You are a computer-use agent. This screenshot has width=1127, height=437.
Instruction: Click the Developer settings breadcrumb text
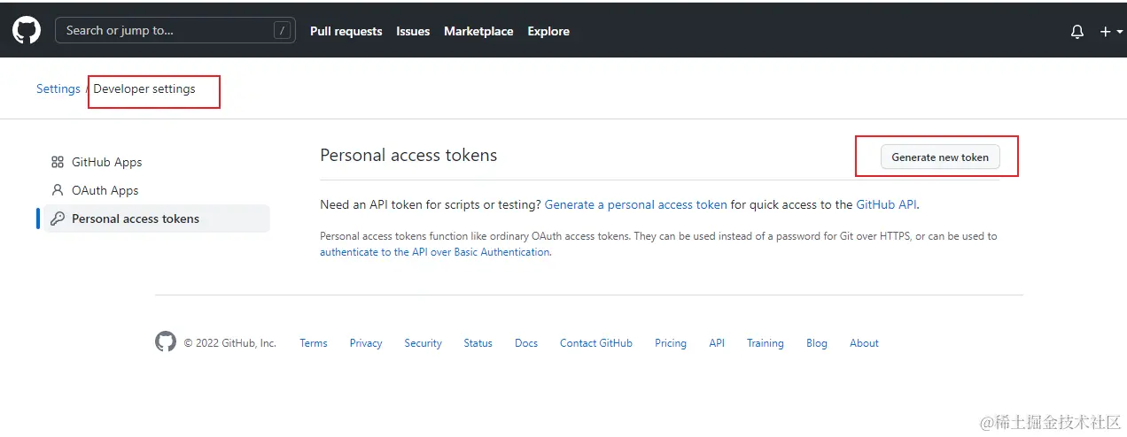(144, 88)
